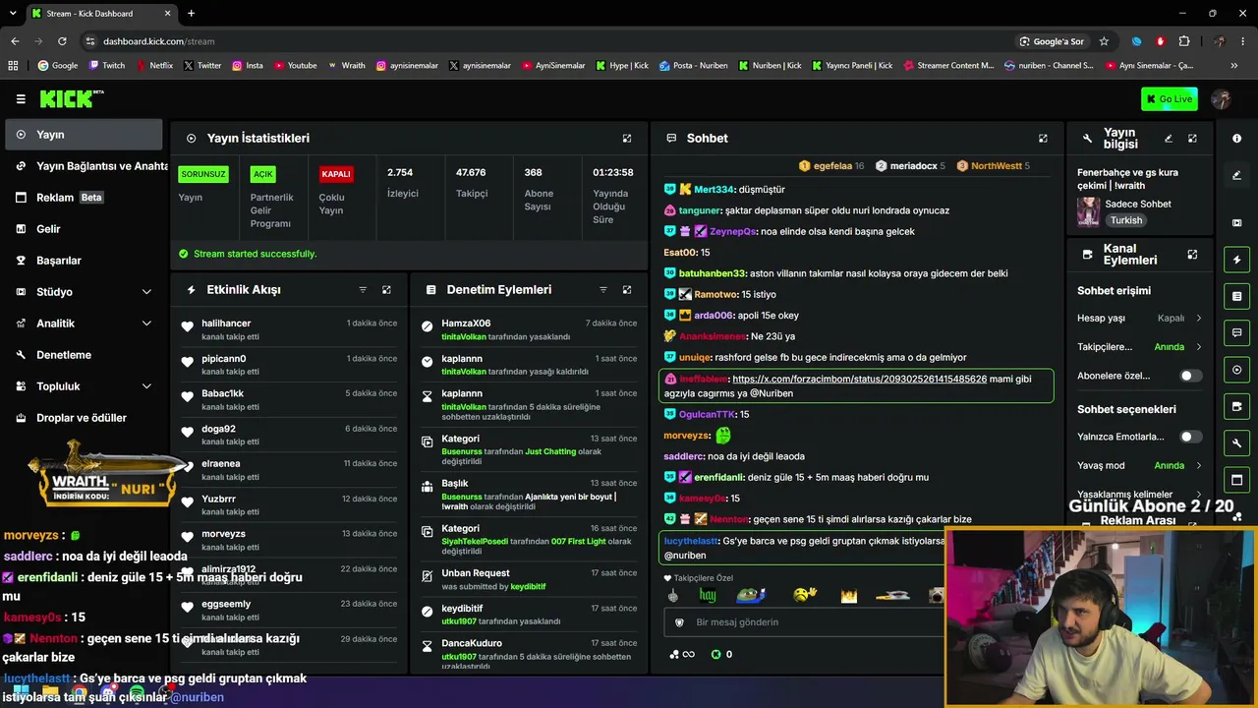Expand the Etkinlik Akışı panel
This screenshot has height=708, width=1258.
pyautogui.click(x=386, y=290)
